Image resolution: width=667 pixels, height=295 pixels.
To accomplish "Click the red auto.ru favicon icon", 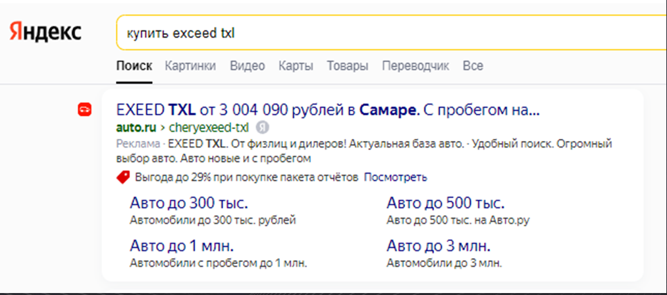I will click(x=84, y=111).
